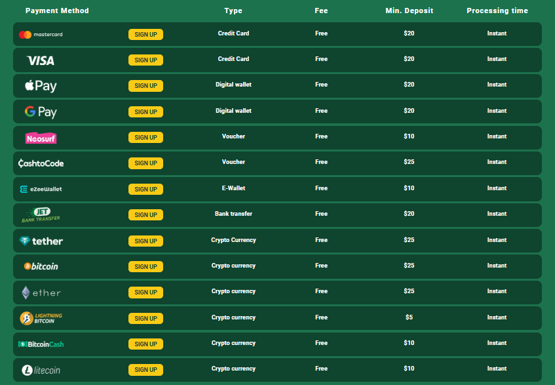
Task: Select 'Crypto currency' in bitcoin row
Action: click(233, 266)
